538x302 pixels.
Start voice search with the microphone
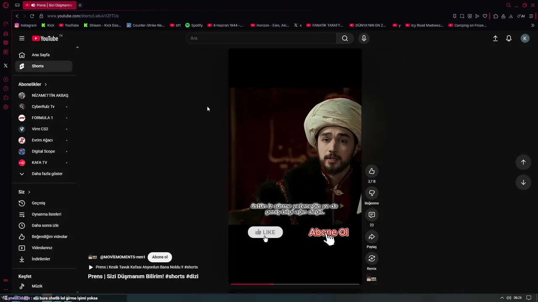pyautogui.click(x=364, y=38)
